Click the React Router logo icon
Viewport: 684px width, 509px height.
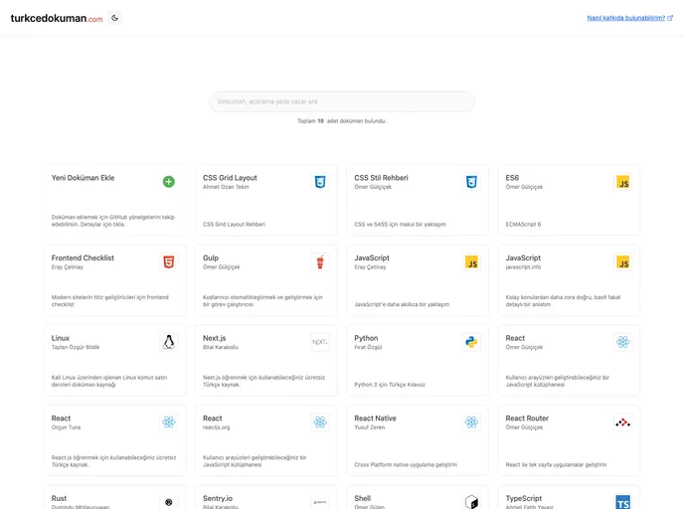623,423
